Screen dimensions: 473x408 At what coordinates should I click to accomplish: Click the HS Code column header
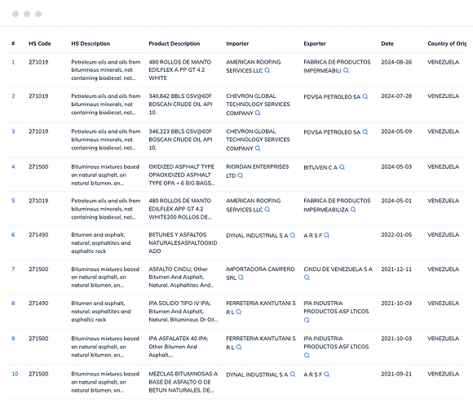point(40,43)
